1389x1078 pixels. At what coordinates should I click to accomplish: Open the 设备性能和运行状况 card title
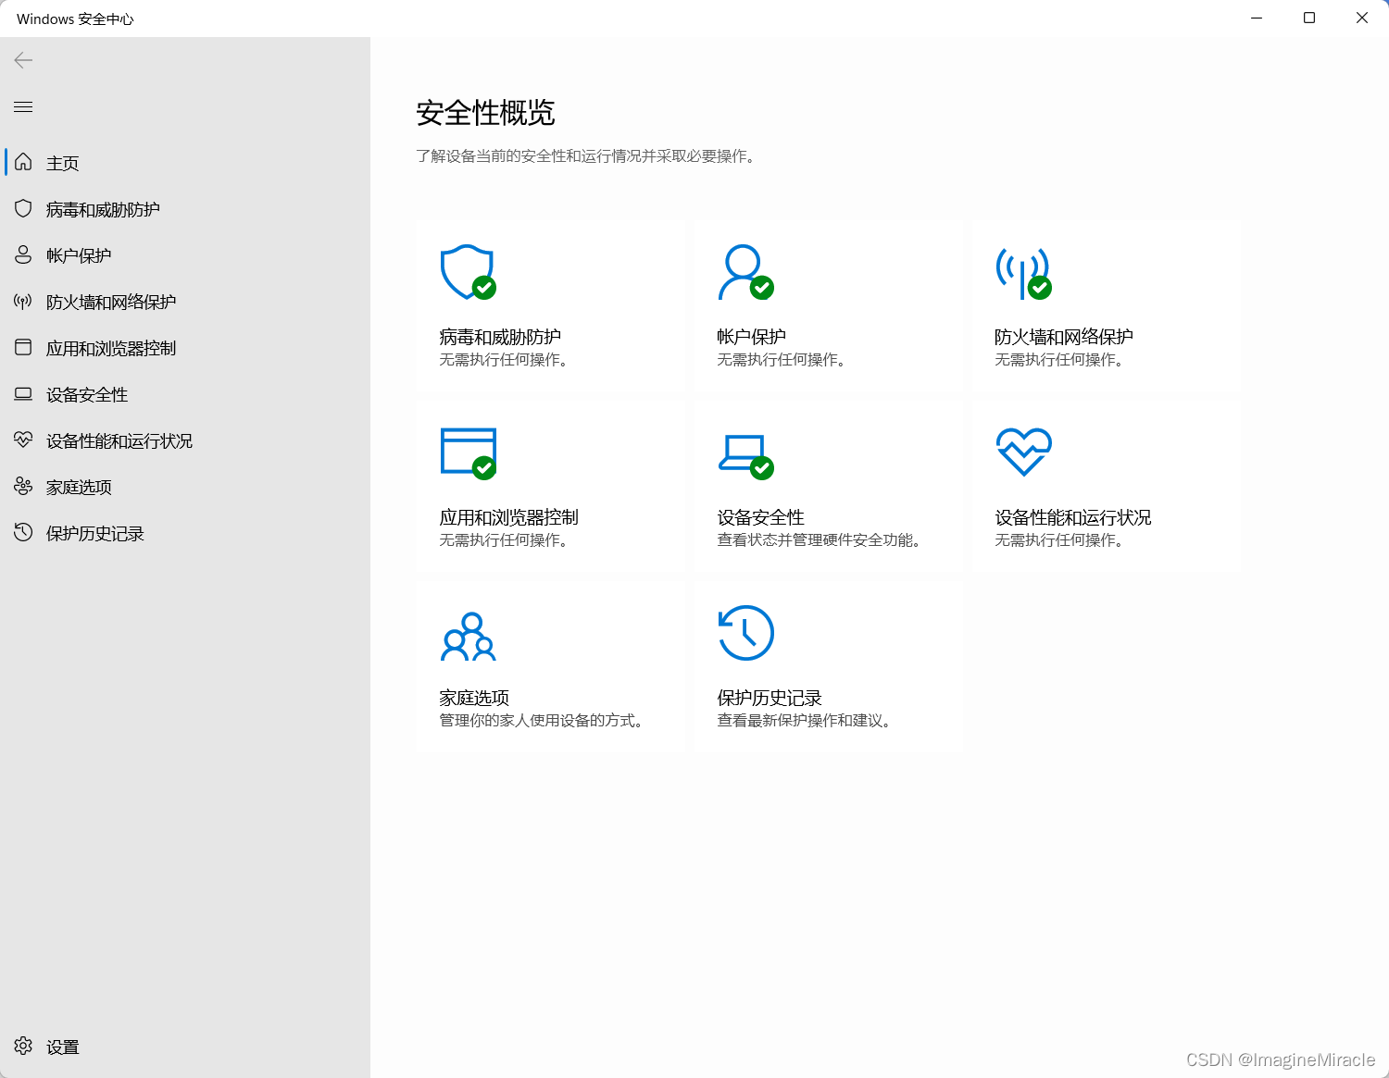tap(1073, 517)
